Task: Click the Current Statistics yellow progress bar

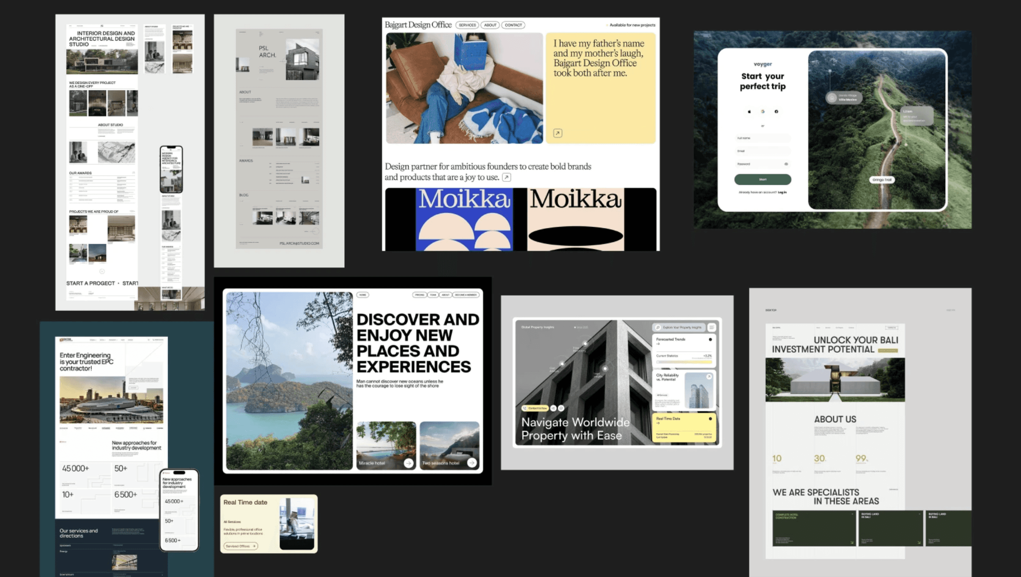Action: pyautogui.click(x=683, y=362)
